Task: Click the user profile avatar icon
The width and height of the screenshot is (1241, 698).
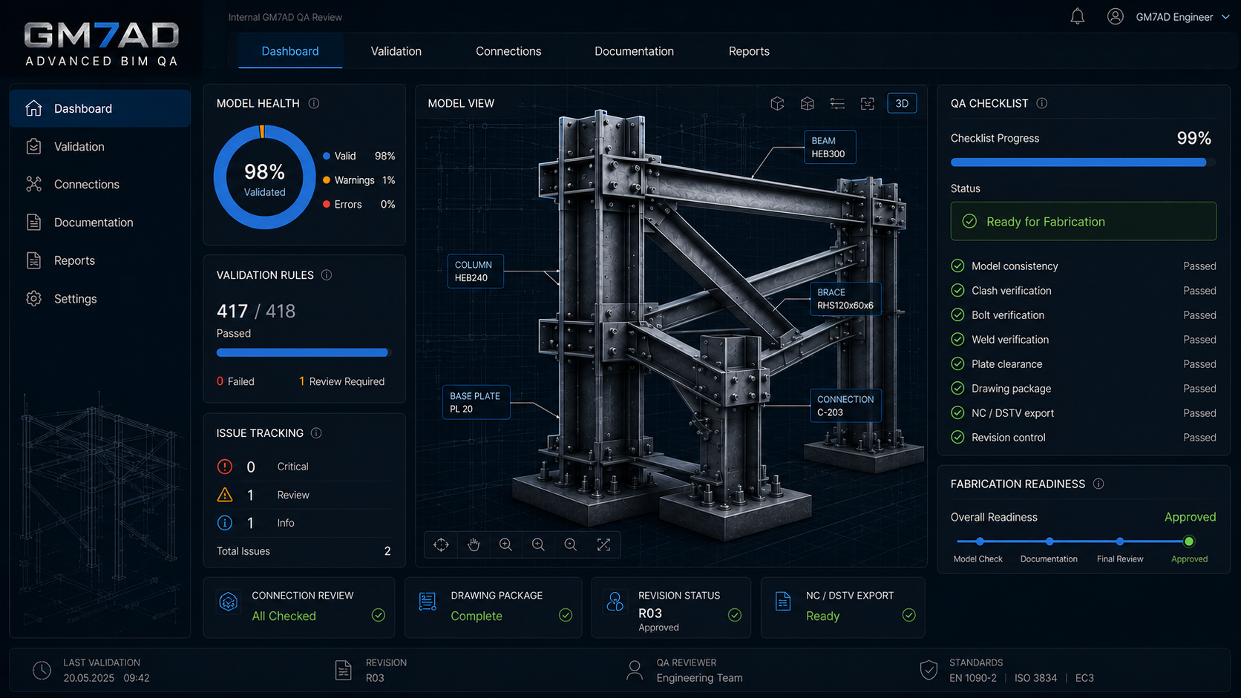Action: [1115, 16]
